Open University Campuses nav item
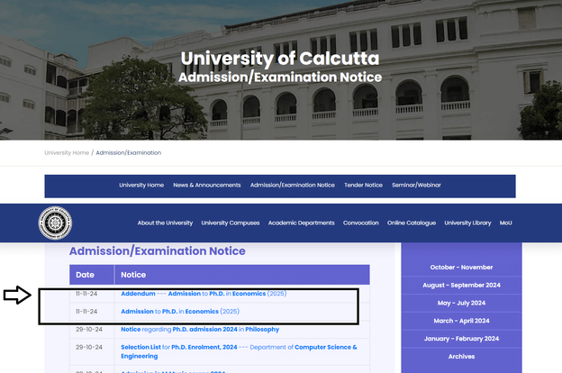The height and width of the screenshot is (373, 562). (x=230, y=223)
